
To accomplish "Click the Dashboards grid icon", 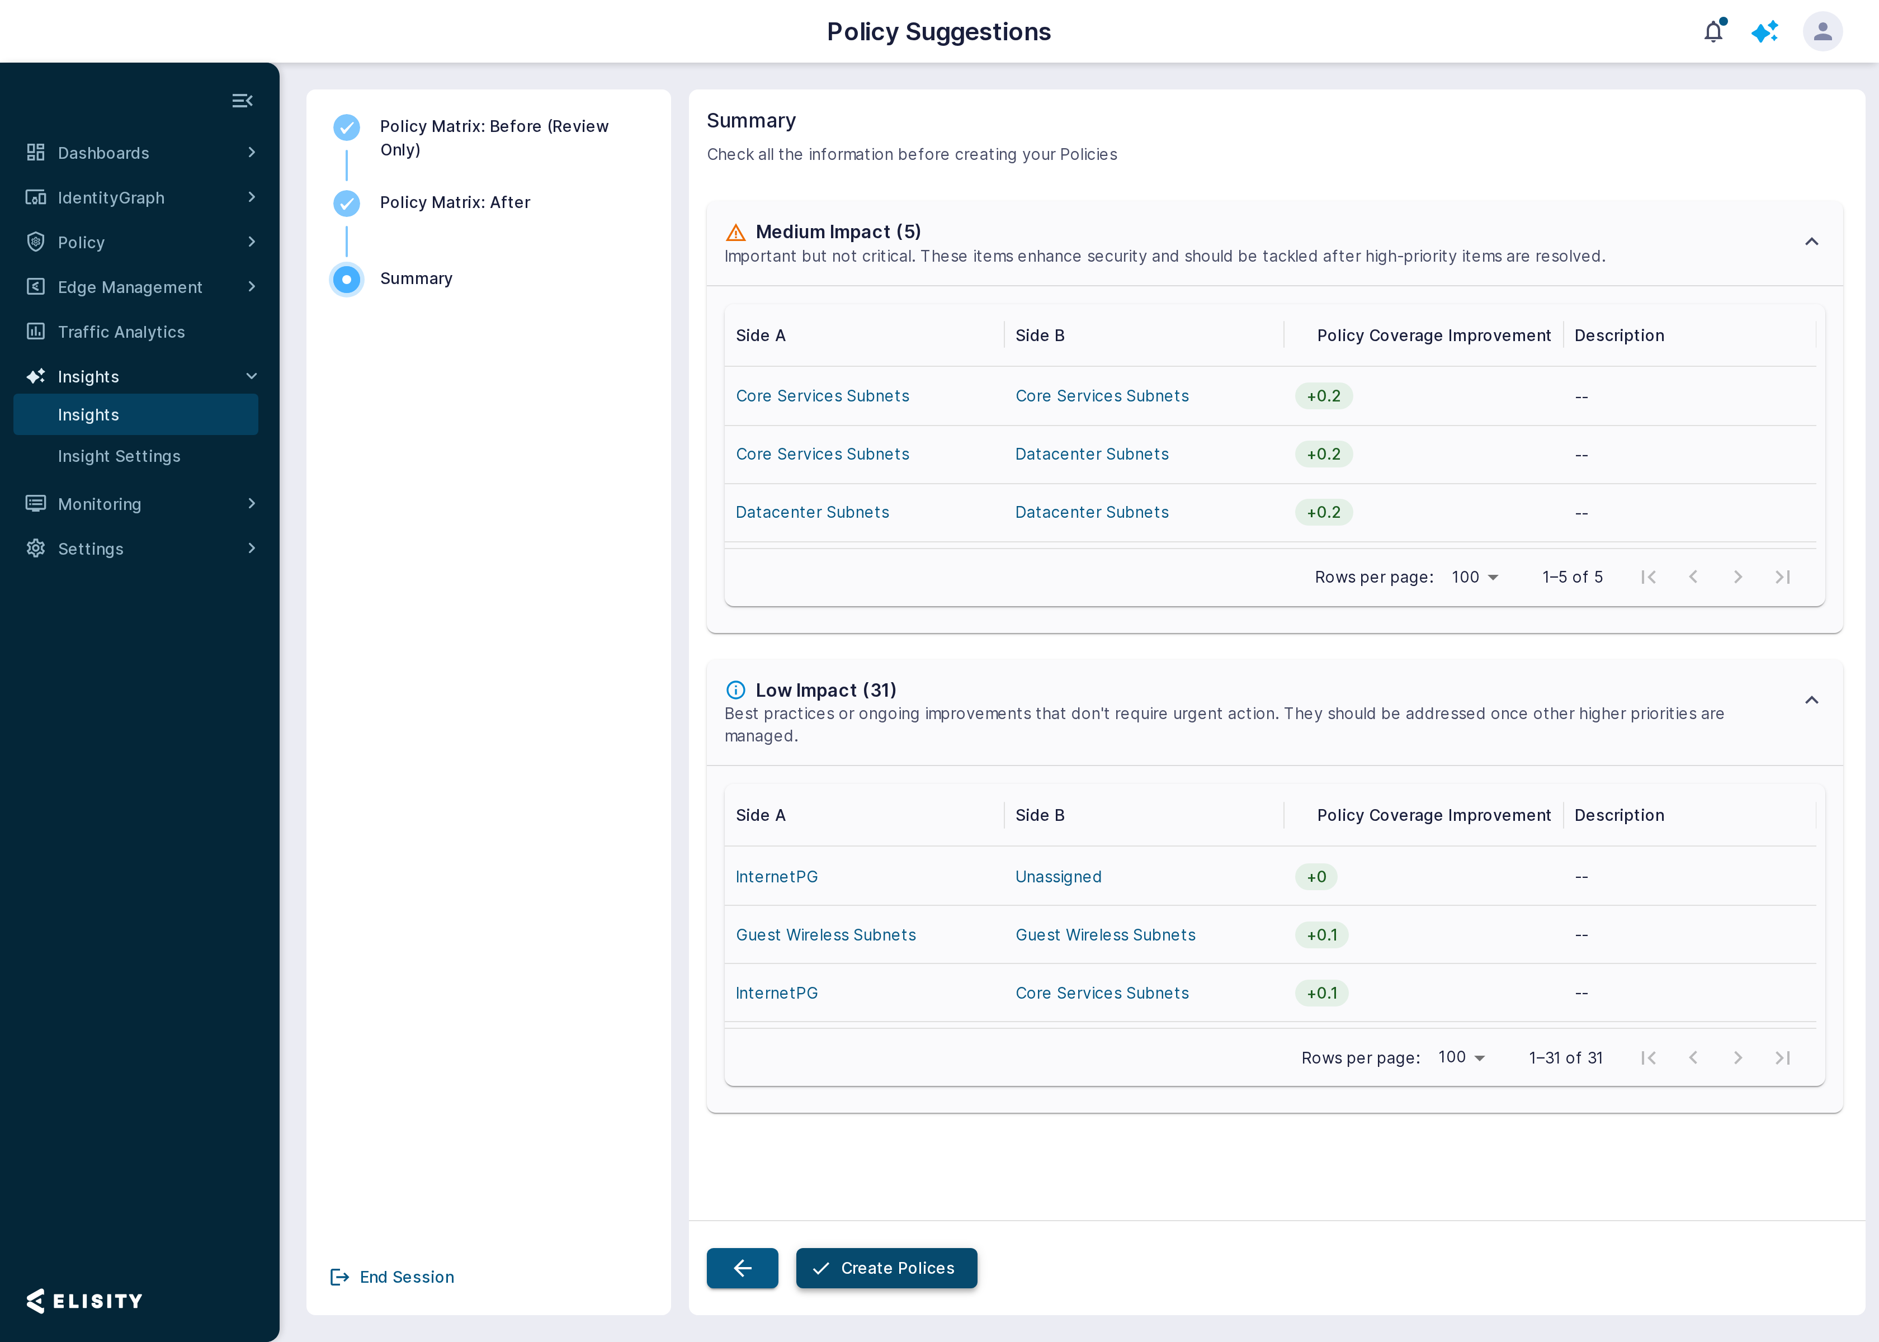I will tap(36, 152).
